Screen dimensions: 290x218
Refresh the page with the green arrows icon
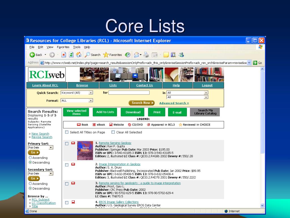point(71,55)
